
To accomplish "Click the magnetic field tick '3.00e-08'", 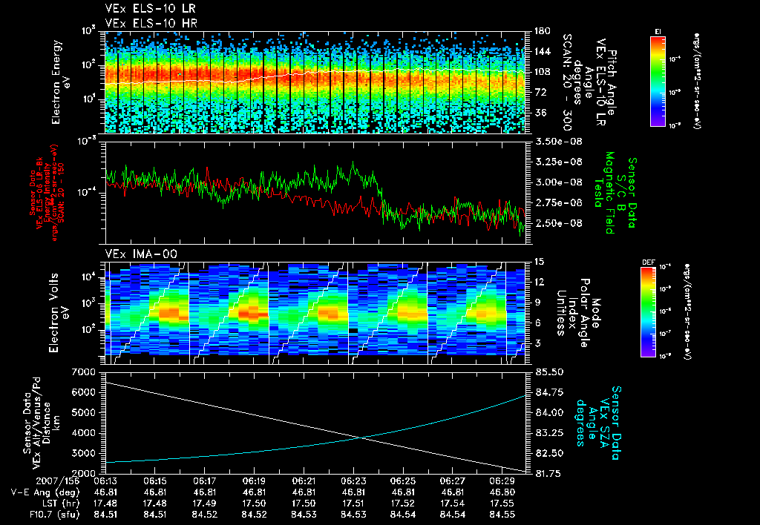I will pos(558,182).
